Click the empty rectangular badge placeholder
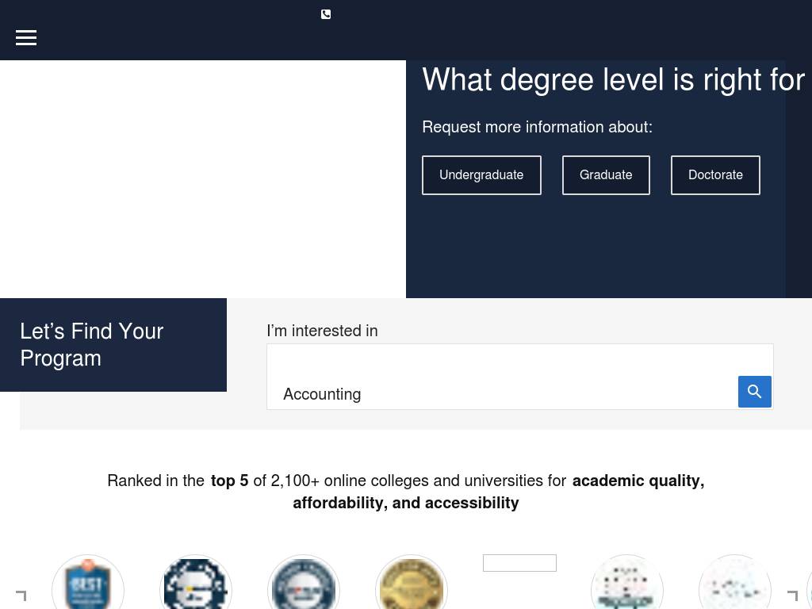Image resolution: width=812 pixels, height=609 pixels. 519,563
